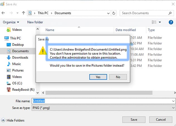Viewport: 176px width, 126px height.
Task: Select This PC in address breadcrumb
Action: tap(43, 13)
